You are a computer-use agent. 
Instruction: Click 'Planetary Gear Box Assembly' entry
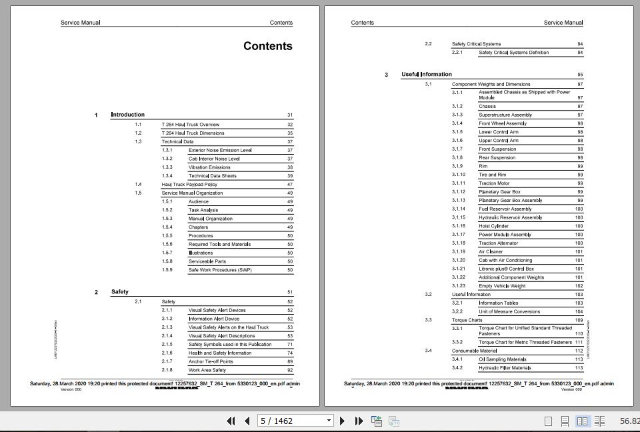tap(511, 201)
